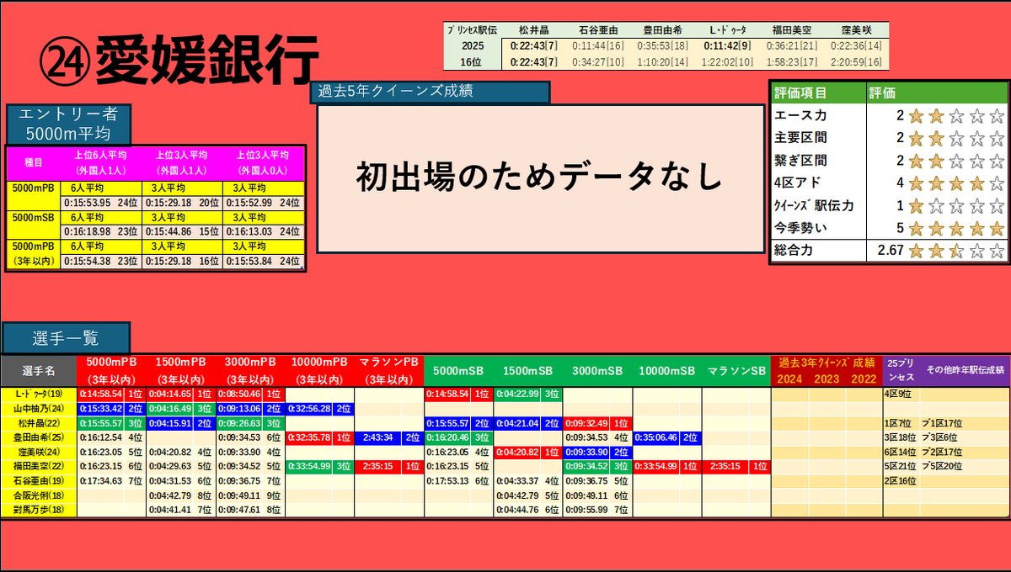Screen dimensions: 1011x572
Task: Select runner 窪美咲(24) in the player list
Action: tap(39, 452)
